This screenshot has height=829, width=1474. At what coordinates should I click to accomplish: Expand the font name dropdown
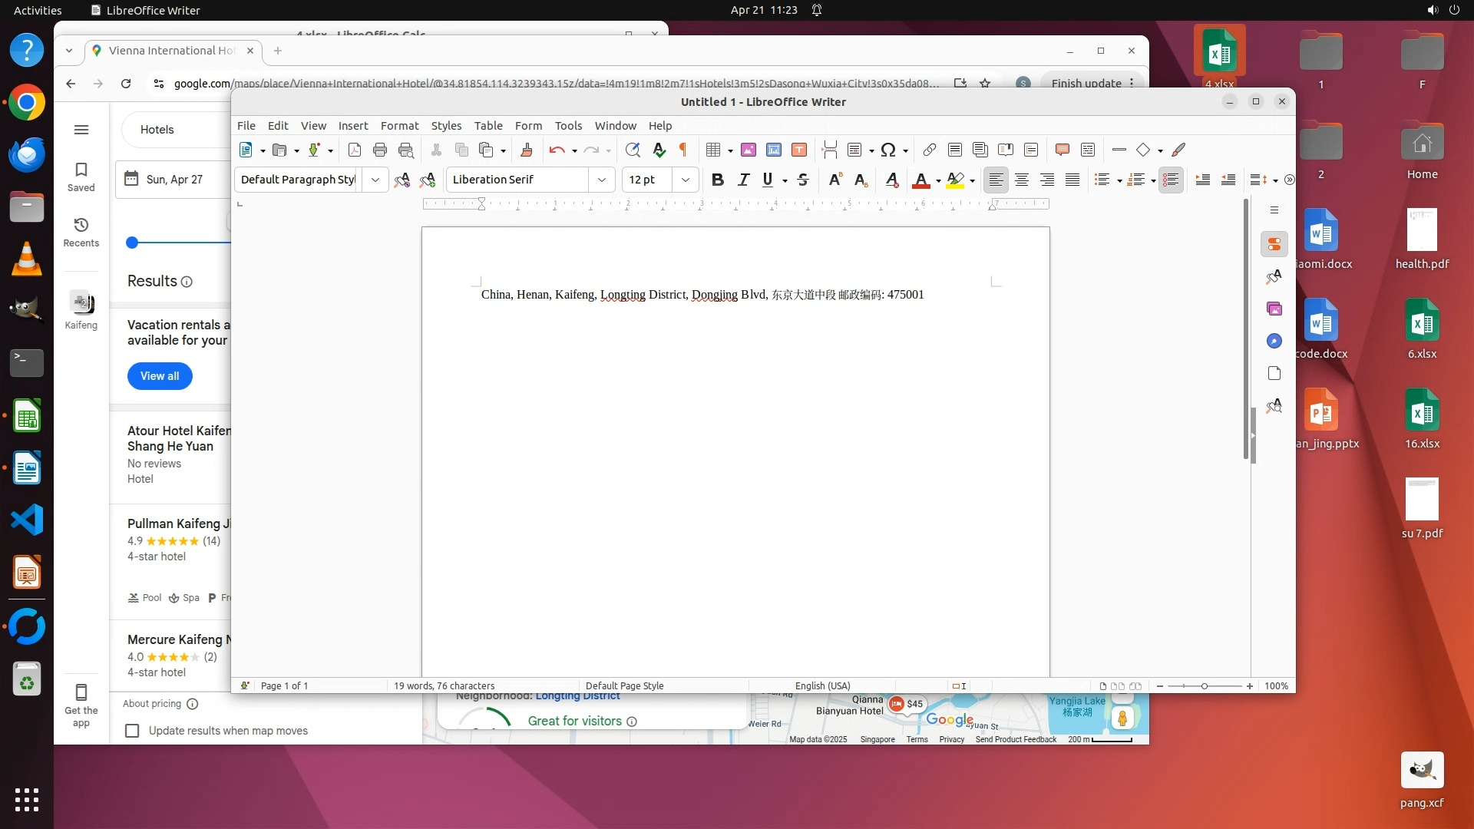click(x=602, y=180)
